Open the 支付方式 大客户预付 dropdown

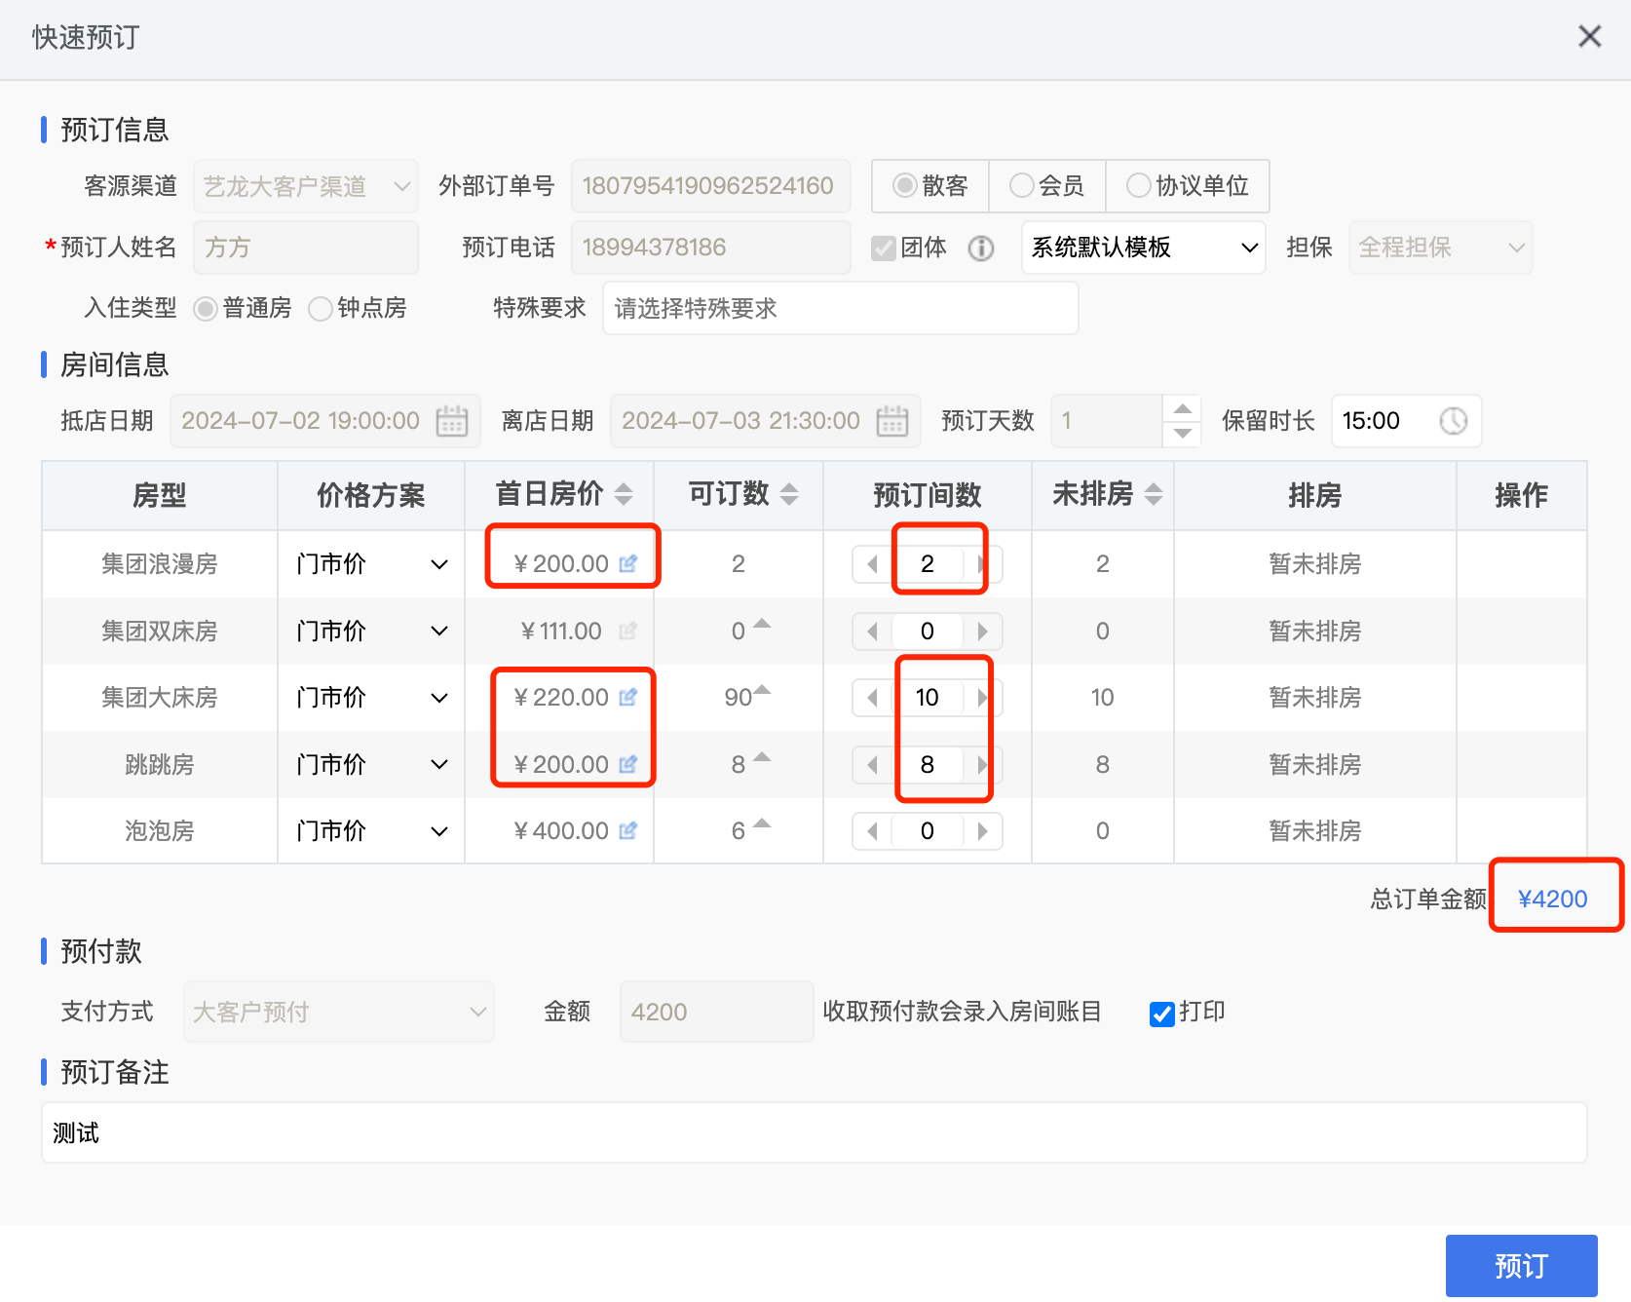[339, 1012]
